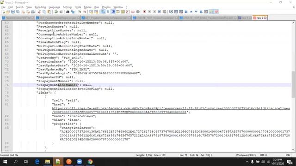Redo via the toolbar arrow icon
Image resolution: width=296 pixels, height=166 pixels.
click(61, 12)
